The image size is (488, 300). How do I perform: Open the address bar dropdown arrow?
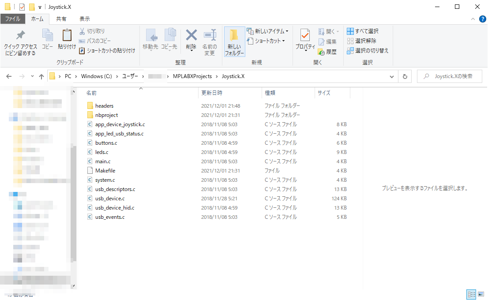click(x=391, y=76)
